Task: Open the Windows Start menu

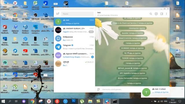Action: (3, 101)
